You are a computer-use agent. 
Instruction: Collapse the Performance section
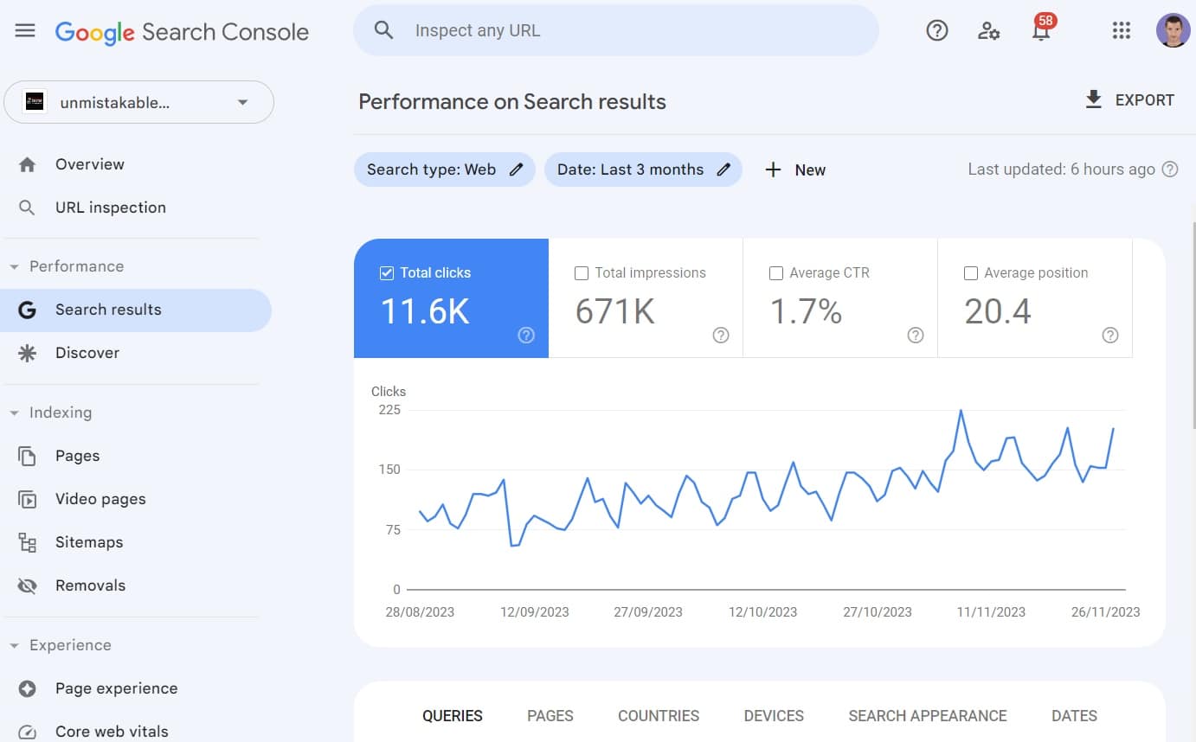[x=14, y=265]
